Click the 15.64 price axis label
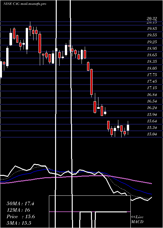163x228 pixels. click(x=152, y=121)
